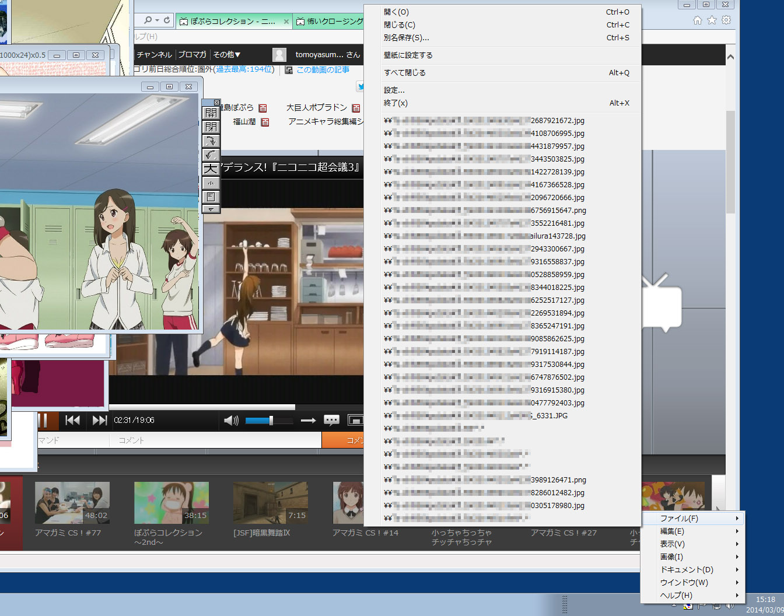The image size is (784, 616).
Task: Click the rotate-left arrow in floating toolbar
Action: click(211, 155)
